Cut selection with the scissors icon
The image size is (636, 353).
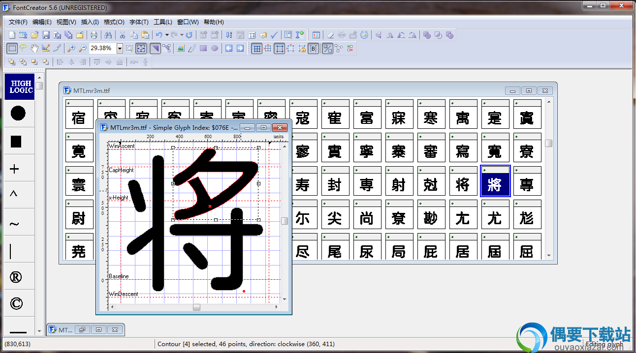(x=122, y=35)
